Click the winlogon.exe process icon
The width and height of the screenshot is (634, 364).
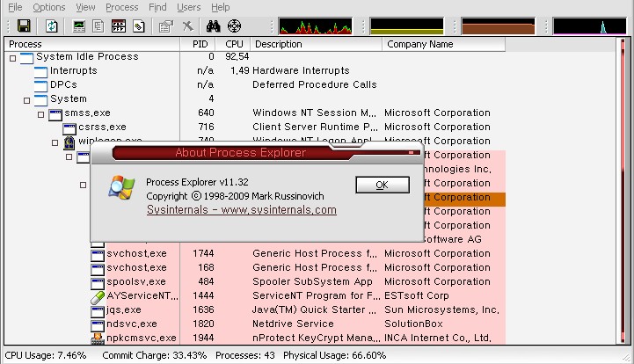coord(69,142)
